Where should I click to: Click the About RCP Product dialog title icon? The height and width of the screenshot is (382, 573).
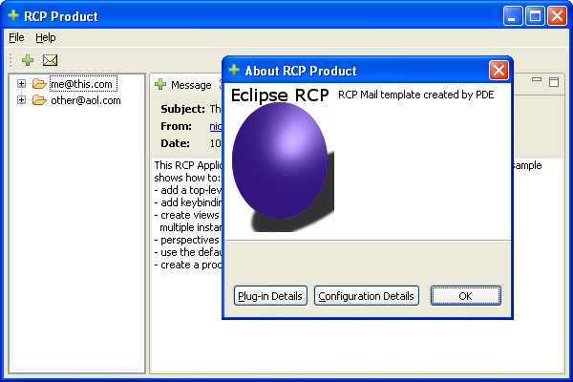point(234,70)
